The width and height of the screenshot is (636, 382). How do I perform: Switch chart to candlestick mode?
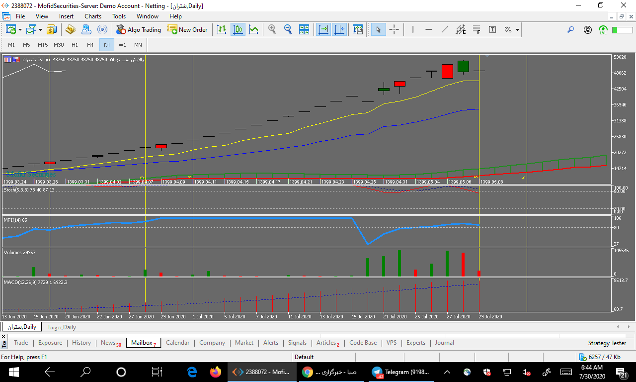click(x=238, y=29)
